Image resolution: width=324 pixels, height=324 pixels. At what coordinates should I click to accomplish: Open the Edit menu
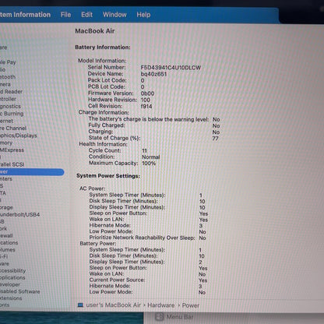pyautogui.click(x=86, y=15)
